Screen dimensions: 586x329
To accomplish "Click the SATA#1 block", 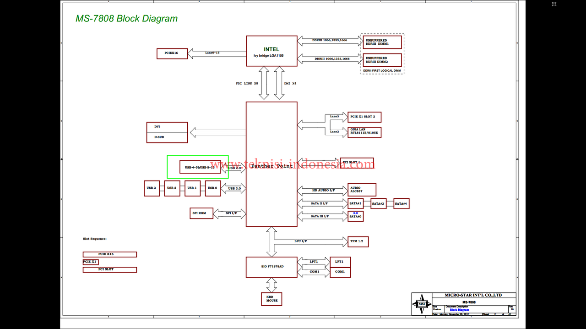I will pos(355,203).
